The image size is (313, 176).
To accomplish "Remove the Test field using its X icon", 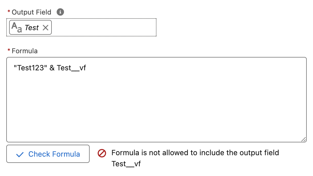I will [45, 27].
